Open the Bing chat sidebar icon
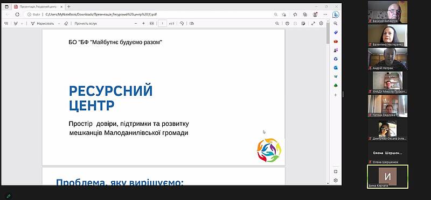The image size is (431, 200). [x=335, y=15]
